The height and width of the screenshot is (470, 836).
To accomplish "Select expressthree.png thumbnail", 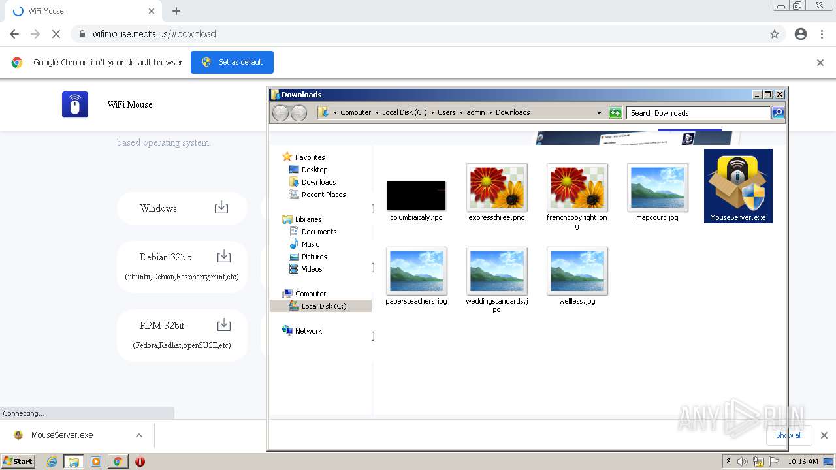I will click(496, 187).
